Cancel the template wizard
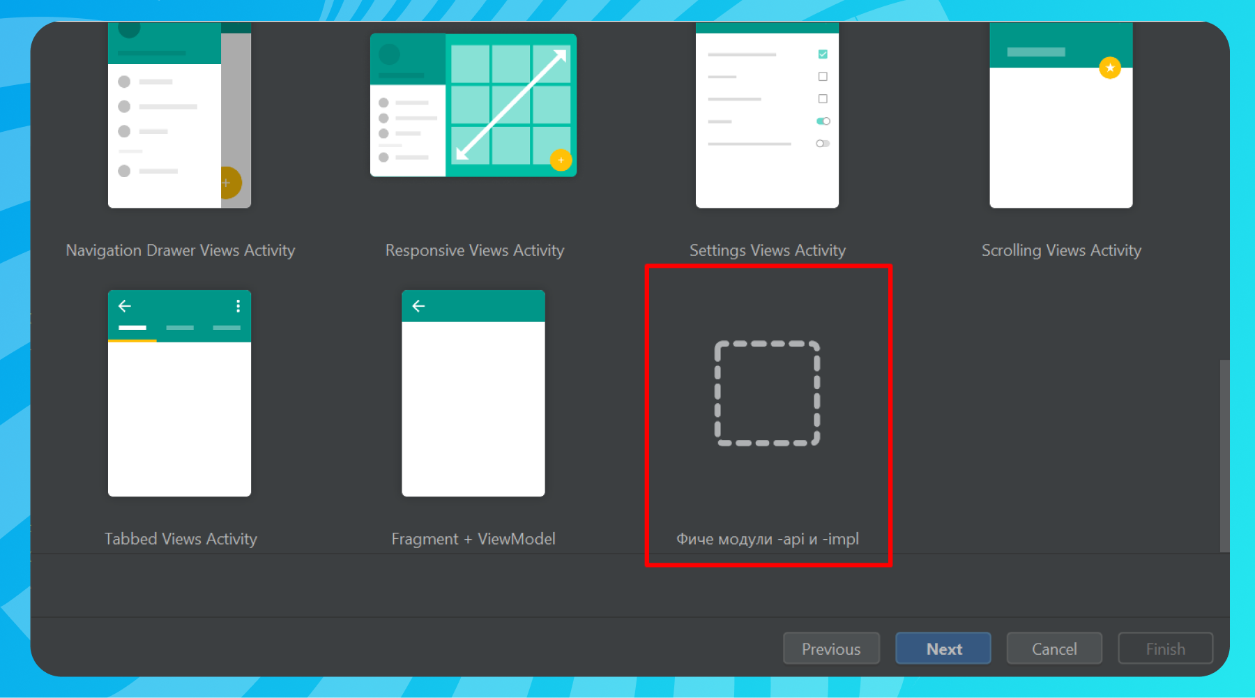This screenshot has height=698, width=1255. coord(1054,648)
